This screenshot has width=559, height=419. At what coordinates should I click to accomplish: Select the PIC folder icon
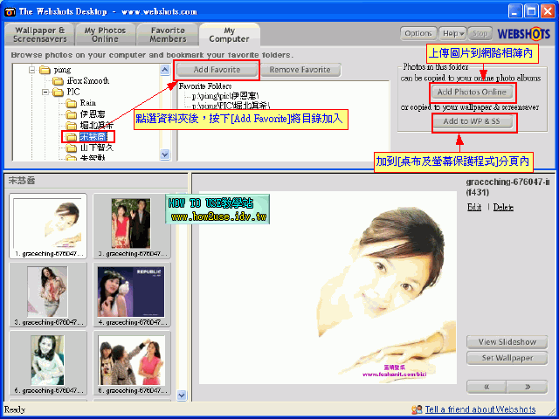pos(58,93)
